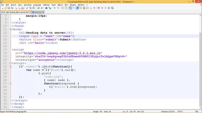Play back the recorded macro icon
The width and height of the screenshot is (202, 113).
coord(105,8)
